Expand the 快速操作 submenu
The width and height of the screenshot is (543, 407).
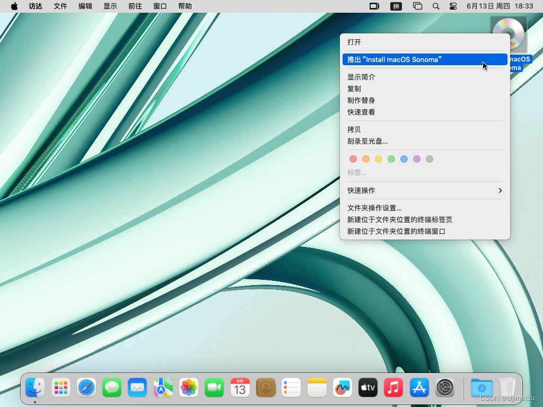[x=425, y=191]
